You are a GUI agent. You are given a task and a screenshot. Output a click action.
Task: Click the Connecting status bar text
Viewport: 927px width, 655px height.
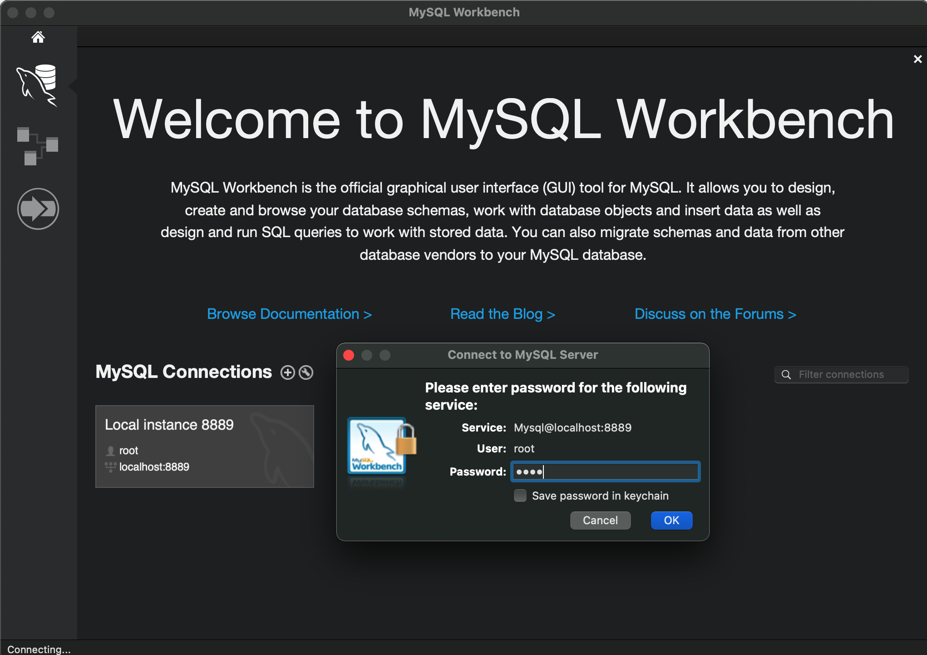pos(39,649)
